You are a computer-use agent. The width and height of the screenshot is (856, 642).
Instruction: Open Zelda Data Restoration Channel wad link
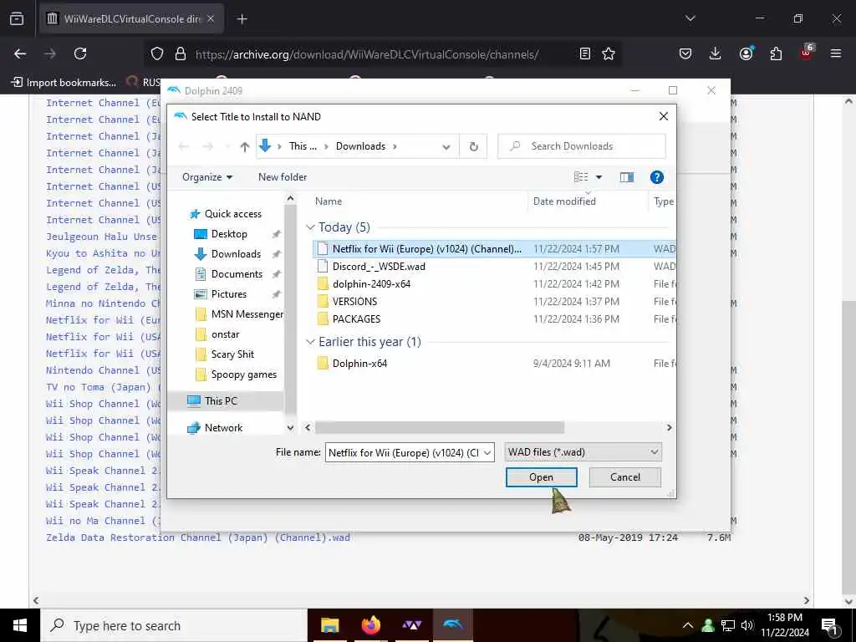197,538
